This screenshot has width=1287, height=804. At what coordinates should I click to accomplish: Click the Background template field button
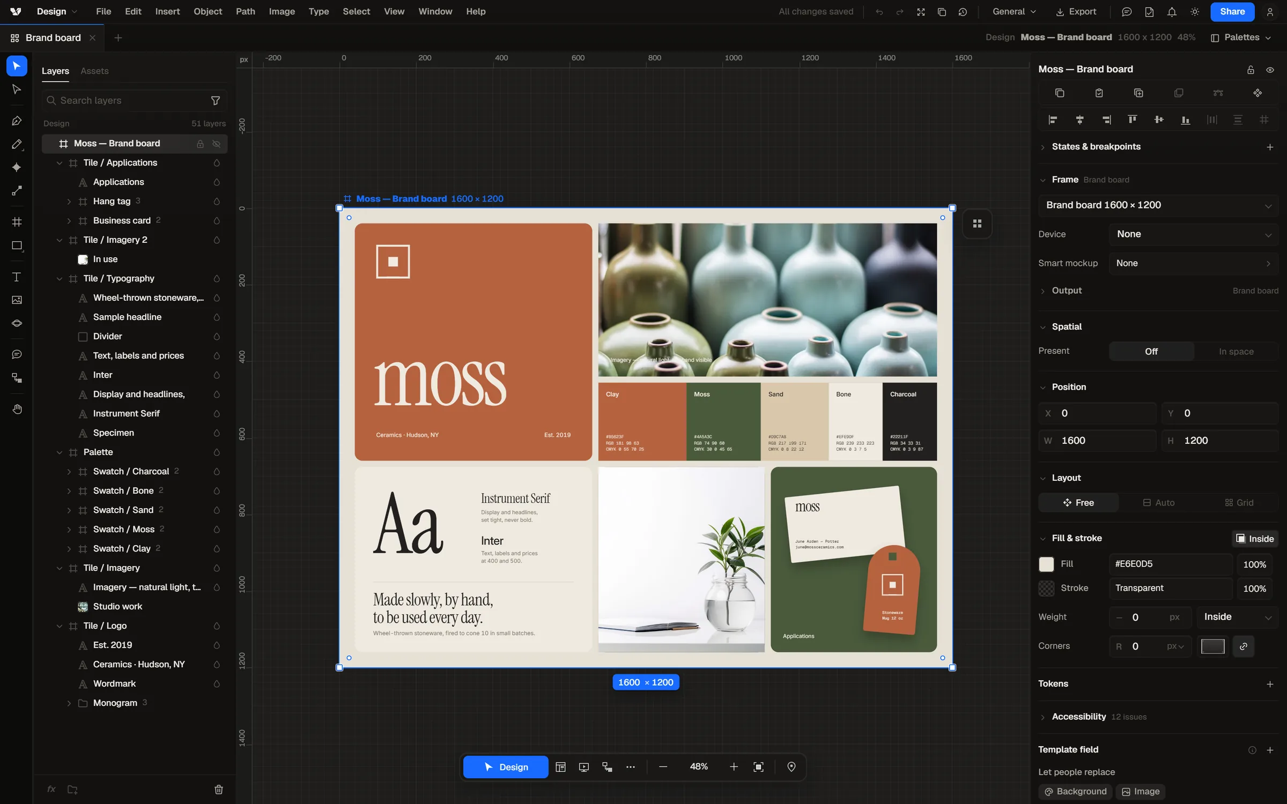[1076, 792]
